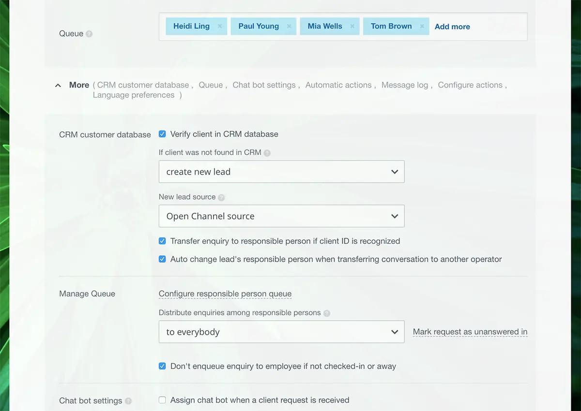Open 'Configure responsible person queue' link

tap(225, 294)
